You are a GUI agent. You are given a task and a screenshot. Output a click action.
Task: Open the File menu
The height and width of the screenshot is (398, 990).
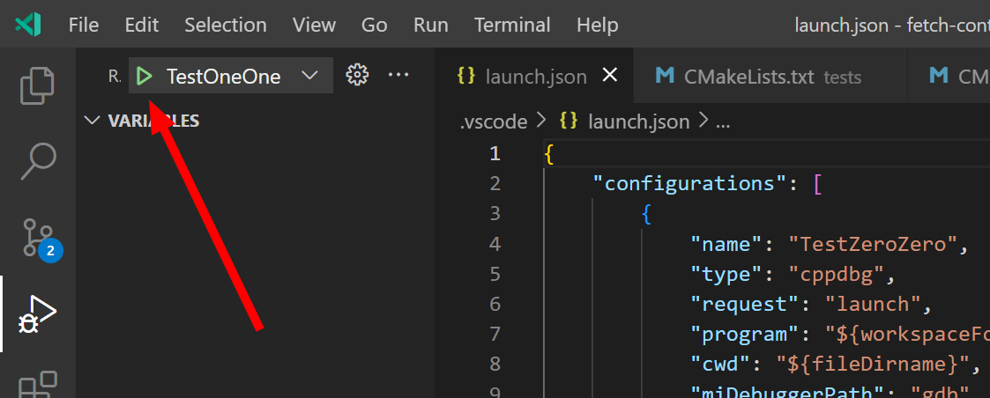[x=84, y=26]
